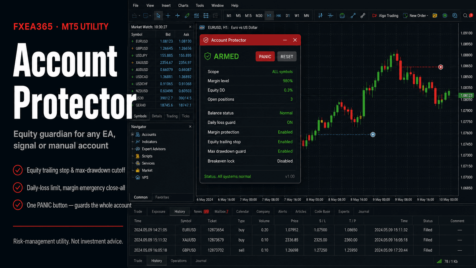476x268 pixels.
Task: Open the Calendar tab in Toolbox
Action: pos(243,212)
